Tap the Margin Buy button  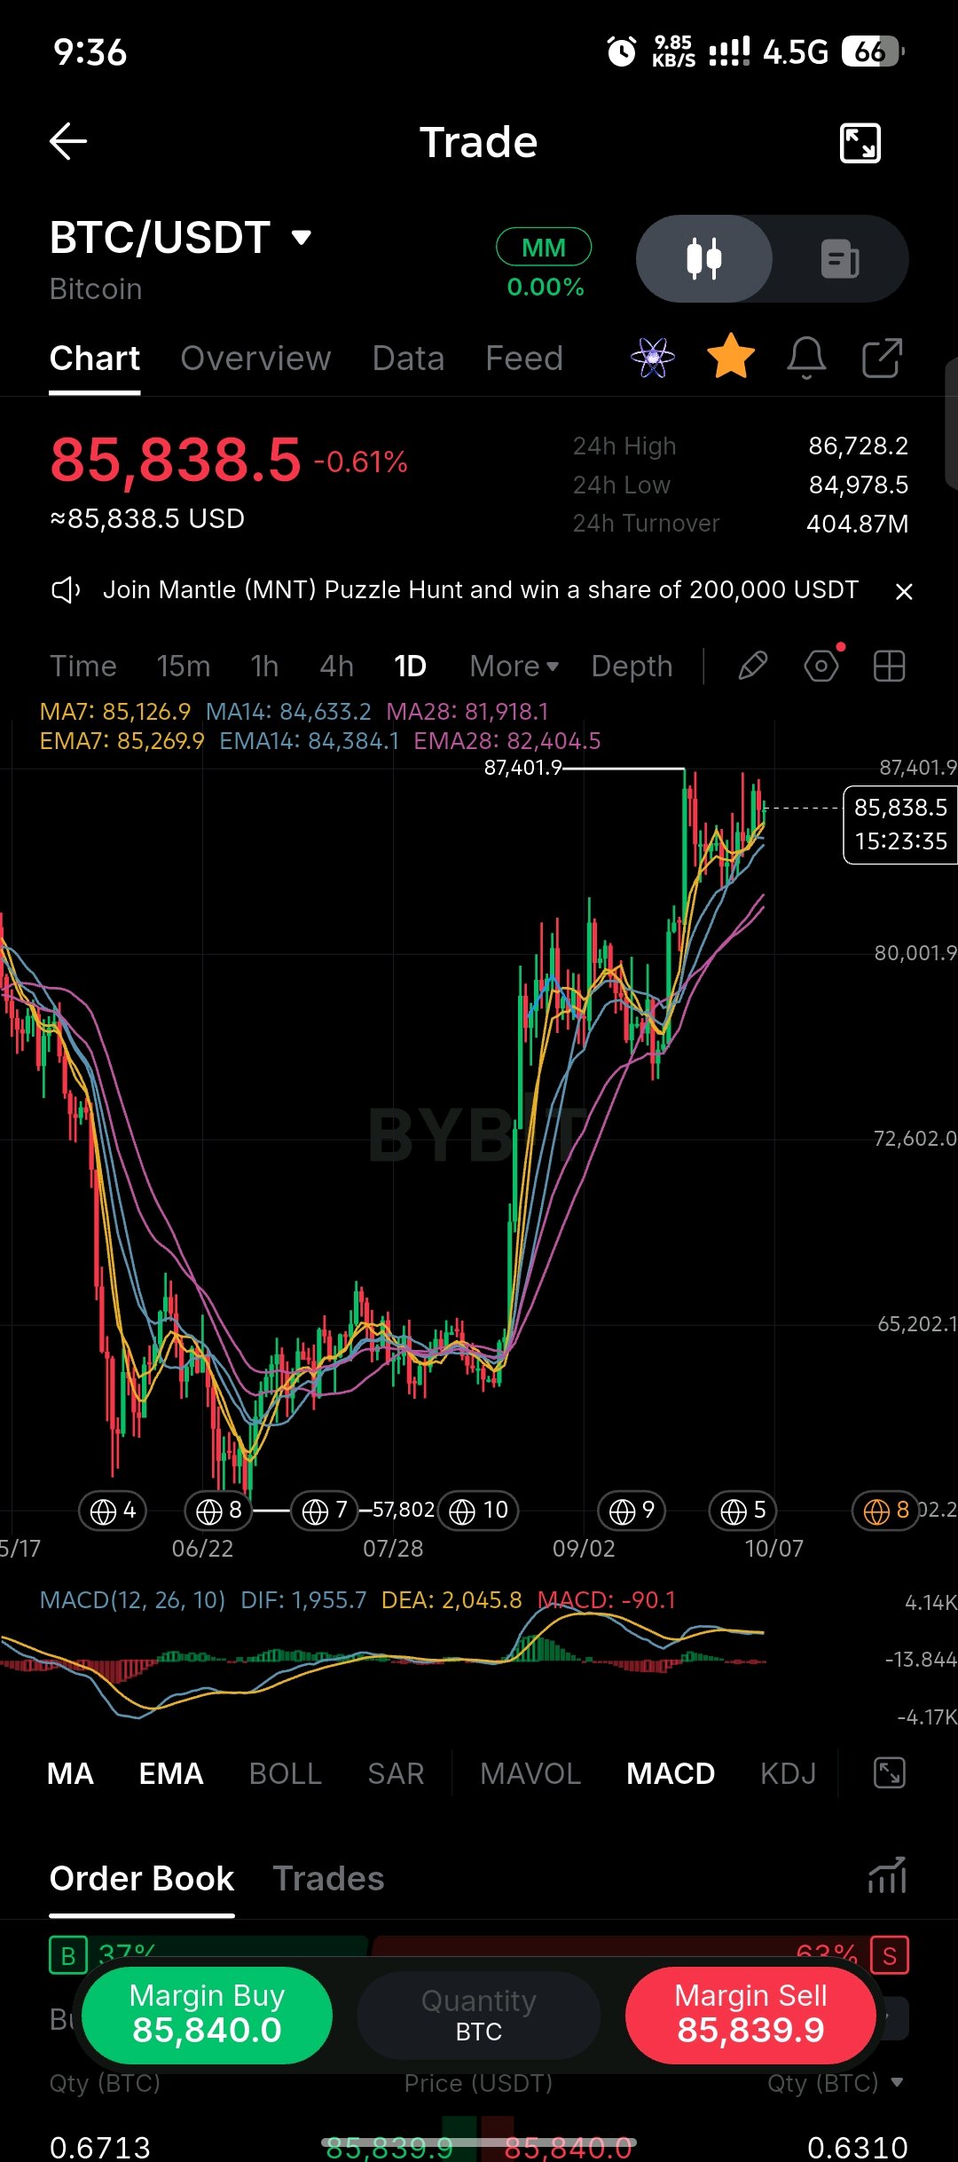tap(207, 2015)
